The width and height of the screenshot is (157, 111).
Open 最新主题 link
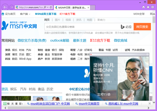[x=80, y=41]
